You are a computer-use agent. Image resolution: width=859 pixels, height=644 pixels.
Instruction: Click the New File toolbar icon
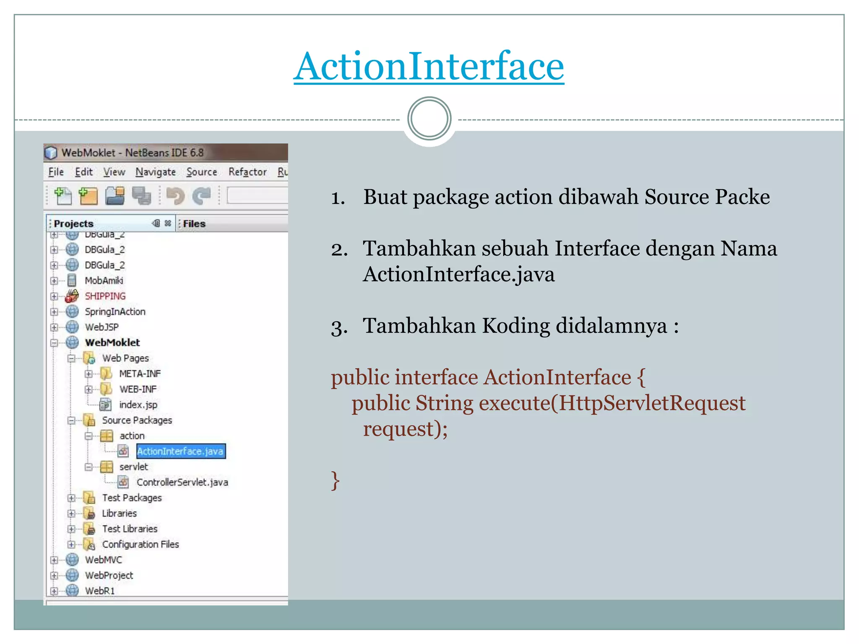pyautogui.click(x=63, y=196)
